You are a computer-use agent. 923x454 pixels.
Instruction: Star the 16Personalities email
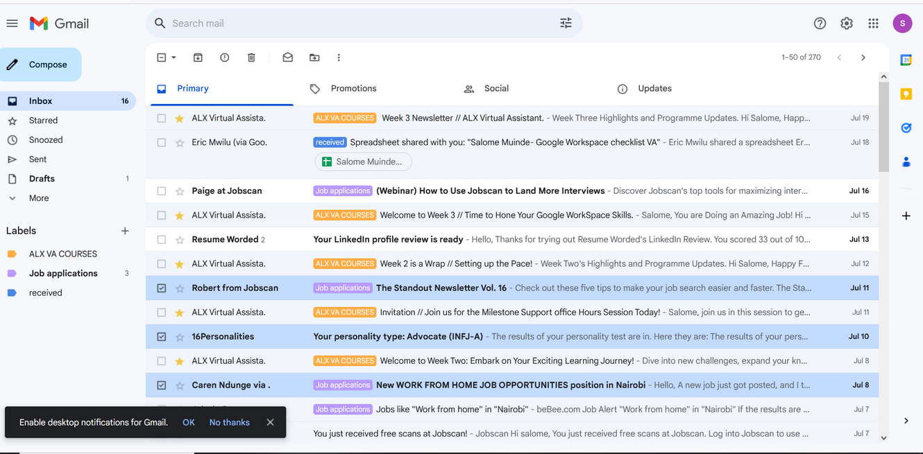[x=180, y=337]
